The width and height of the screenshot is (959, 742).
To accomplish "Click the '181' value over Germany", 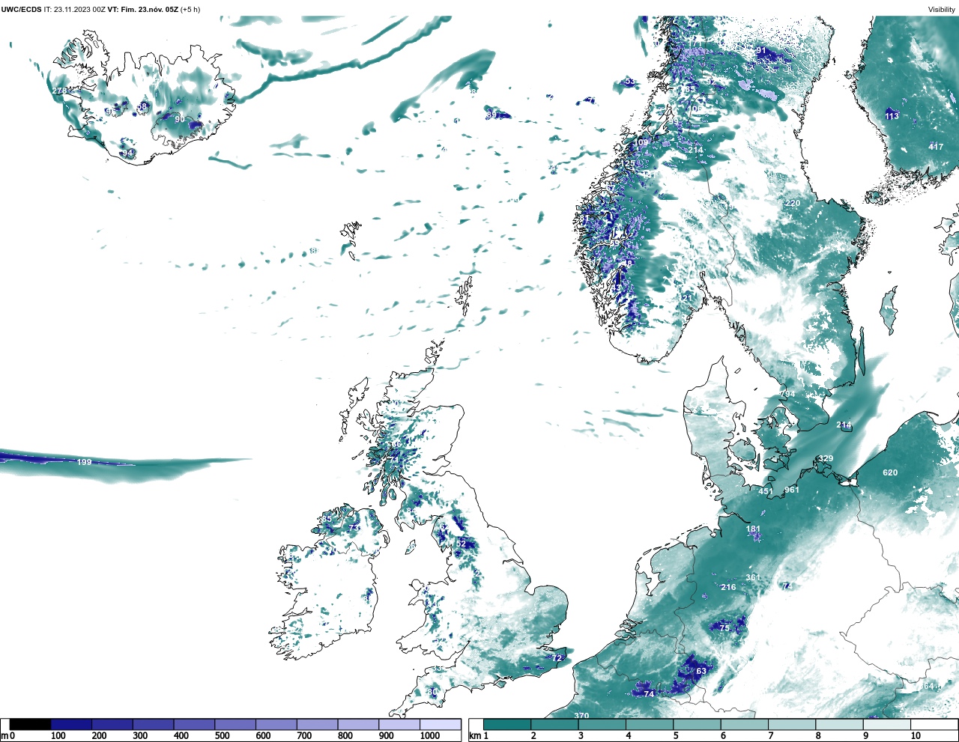I will pyautogui.click(x=753, y=529).
